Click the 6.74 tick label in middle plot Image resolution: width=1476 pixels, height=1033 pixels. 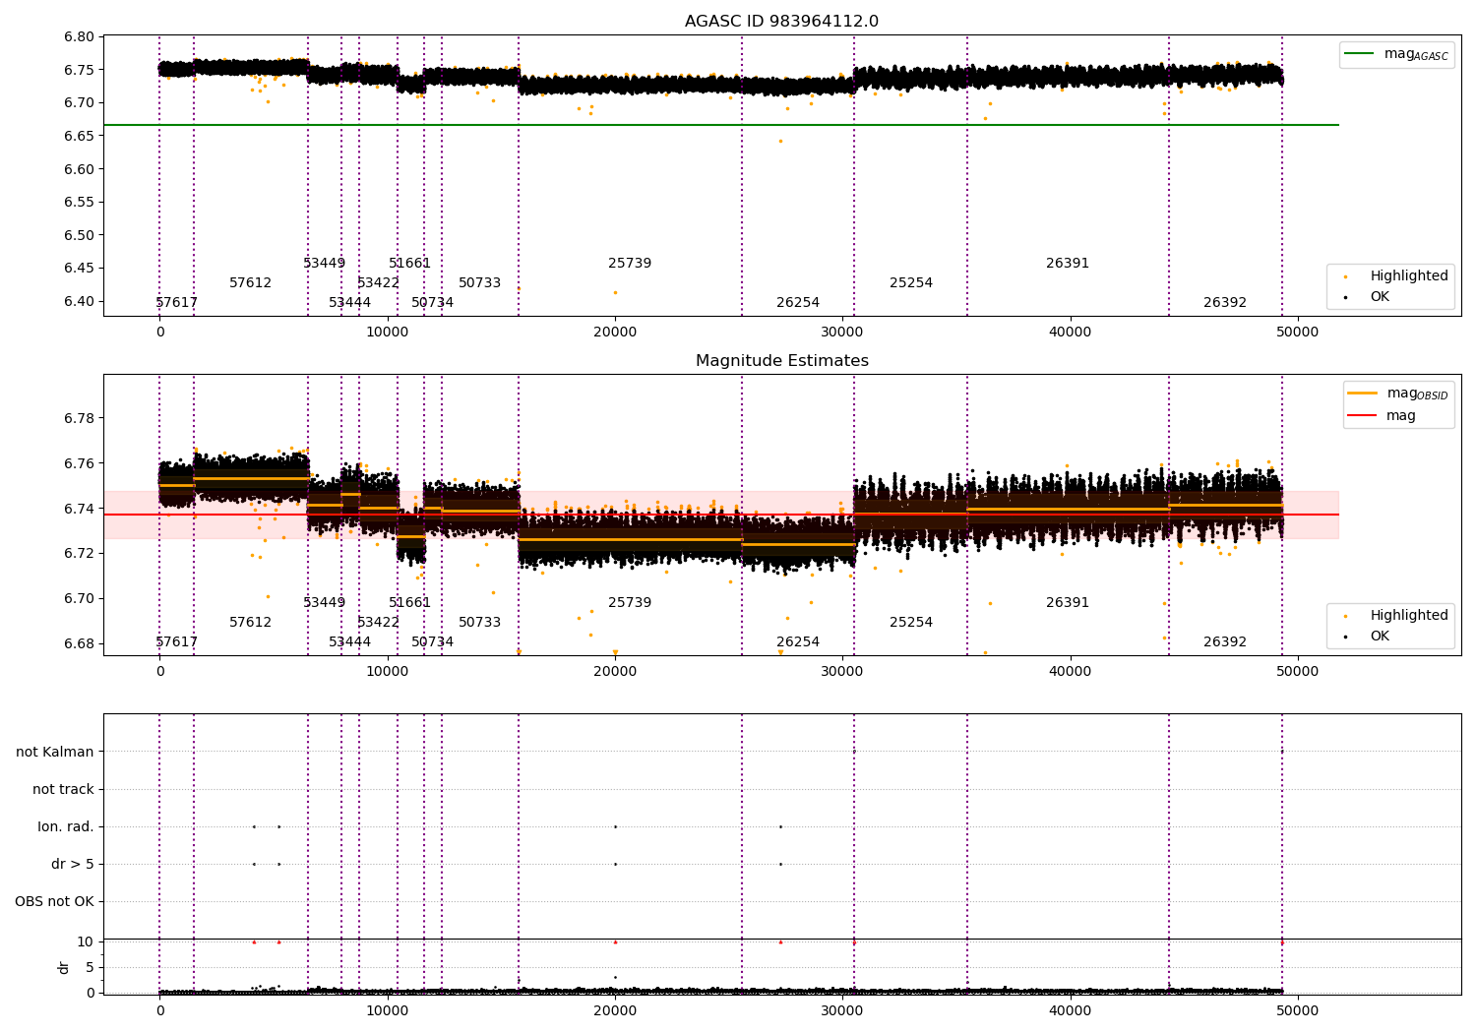pos(80,509)
